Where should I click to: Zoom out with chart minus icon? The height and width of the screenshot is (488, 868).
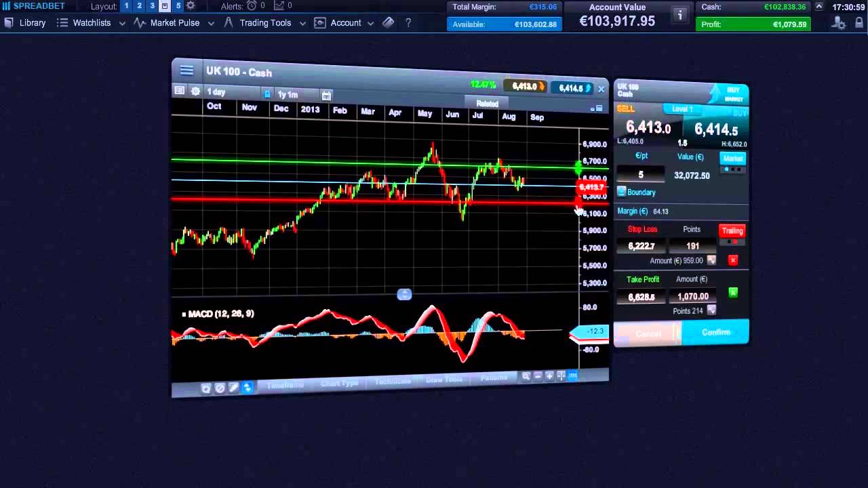538,375
